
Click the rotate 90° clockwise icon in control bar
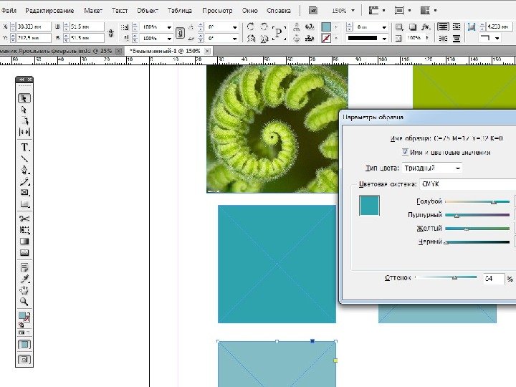pyautogui.click(x=250, y=27)
